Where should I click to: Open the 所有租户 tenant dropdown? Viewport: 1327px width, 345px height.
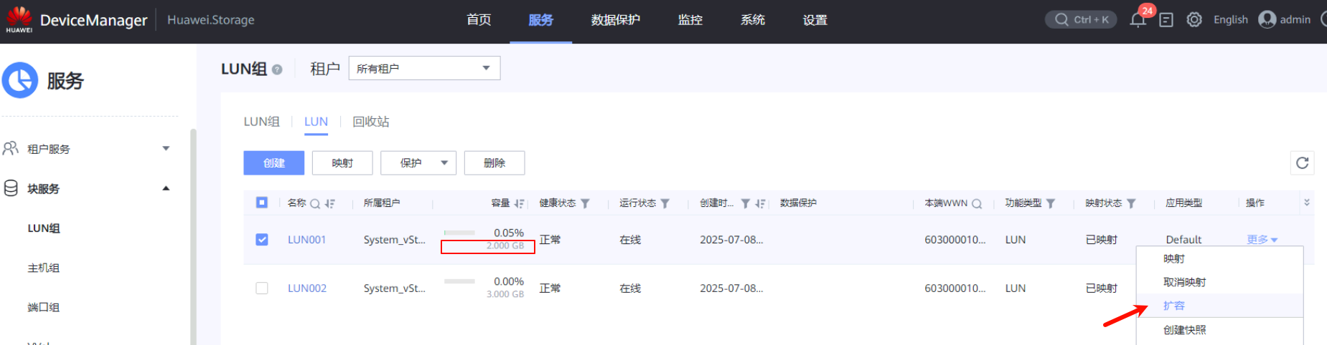pos(423,68)
